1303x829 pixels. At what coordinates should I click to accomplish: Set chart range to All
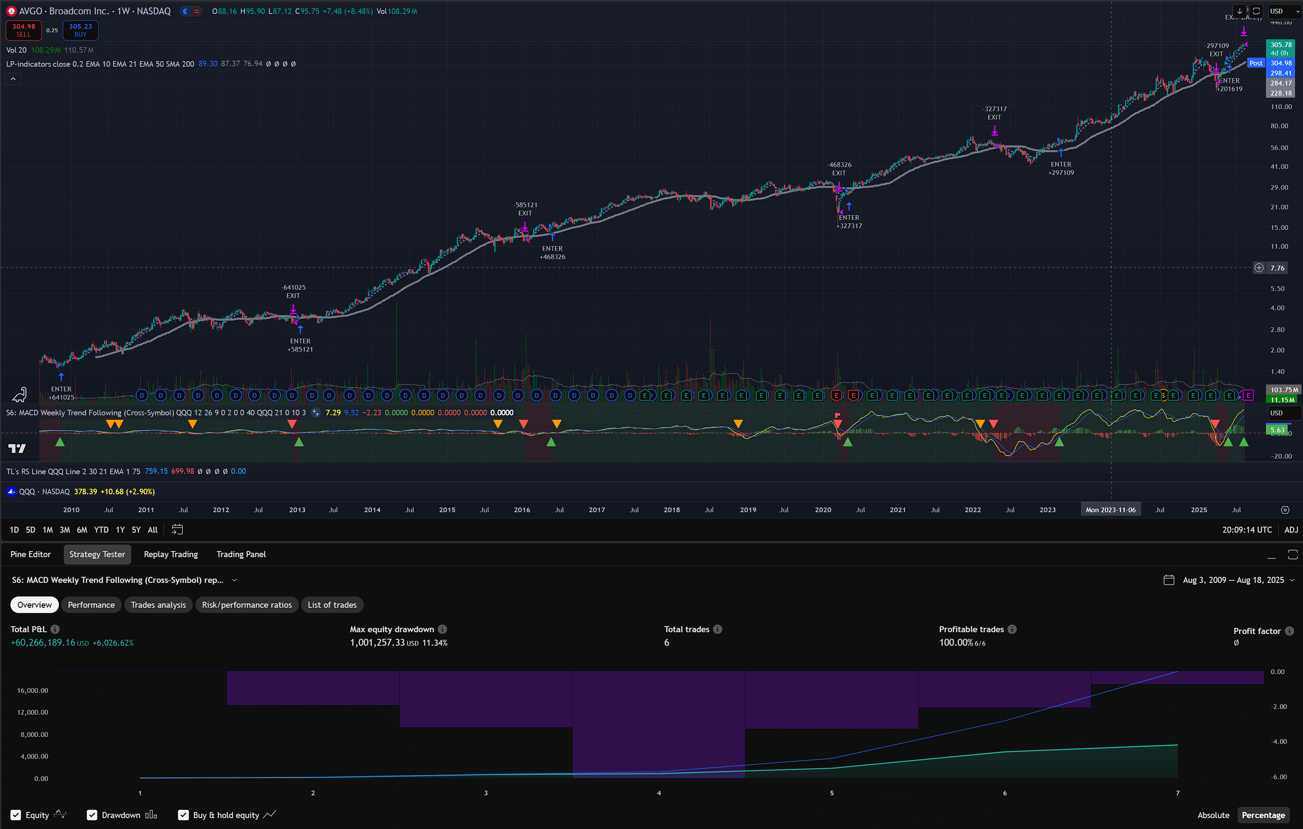153,530
